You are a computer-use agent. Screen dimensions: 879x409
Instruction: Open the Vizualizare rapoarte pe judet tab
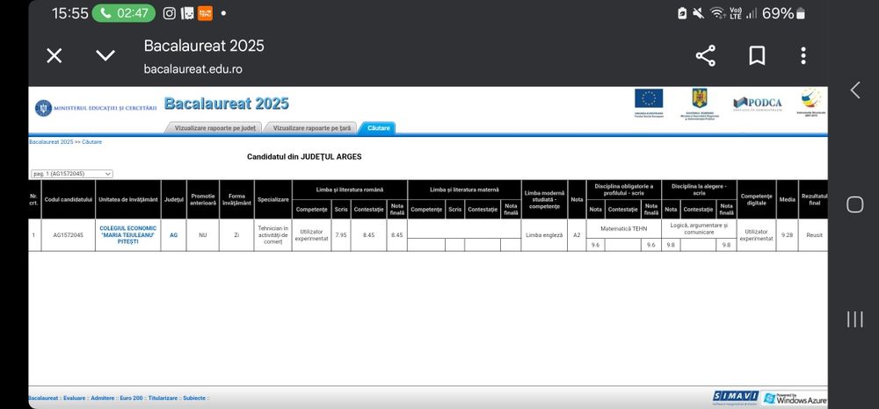[x=214, y=128]
